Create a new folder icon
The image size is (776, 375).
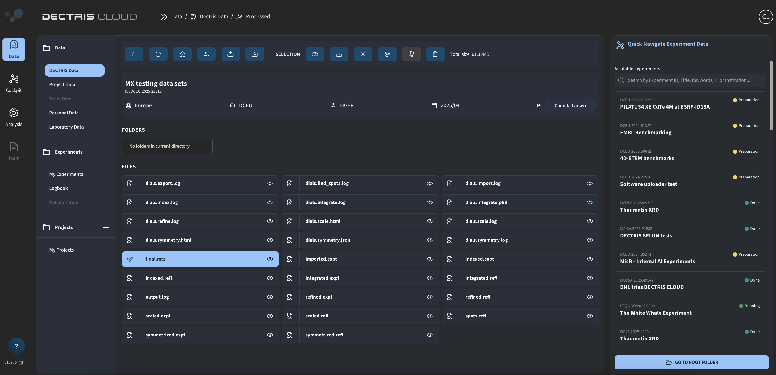coord(255,54)
